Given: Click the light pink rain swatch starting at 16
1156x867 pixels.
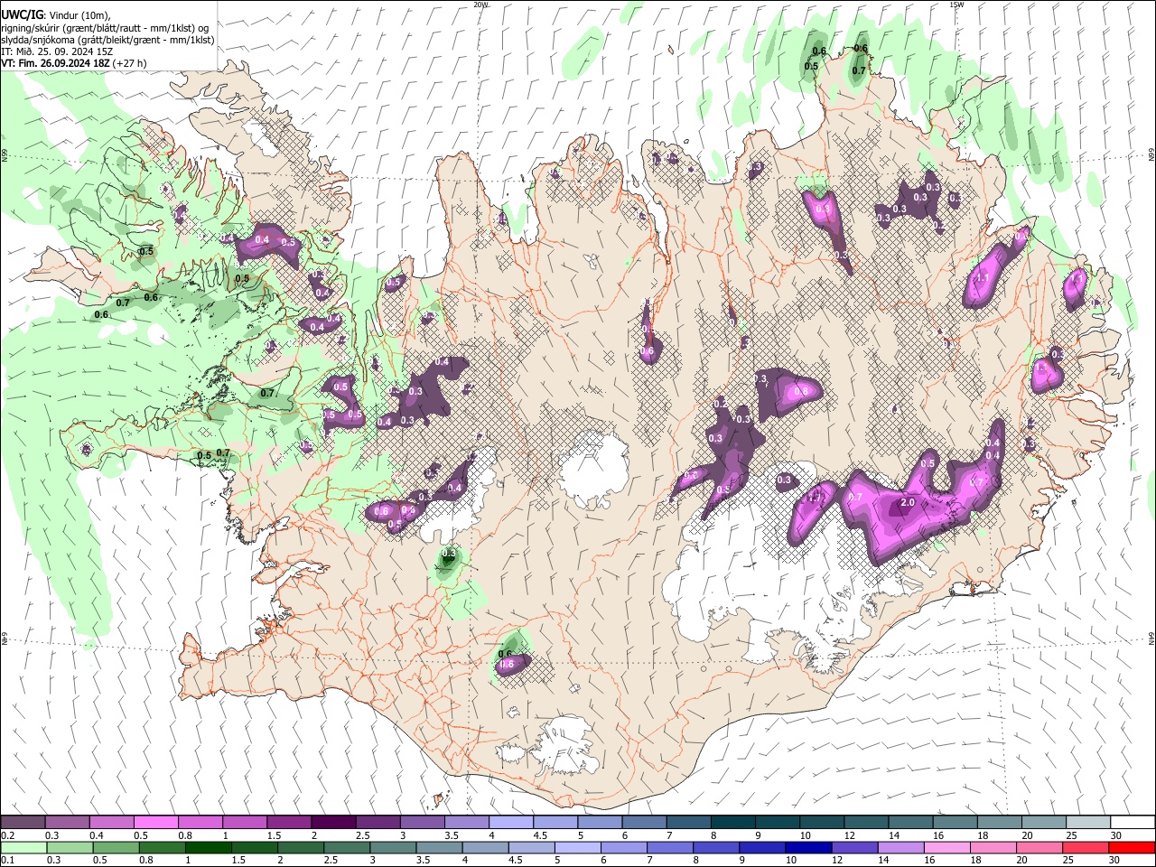Looking at the screenshot, I should [946, 847].
